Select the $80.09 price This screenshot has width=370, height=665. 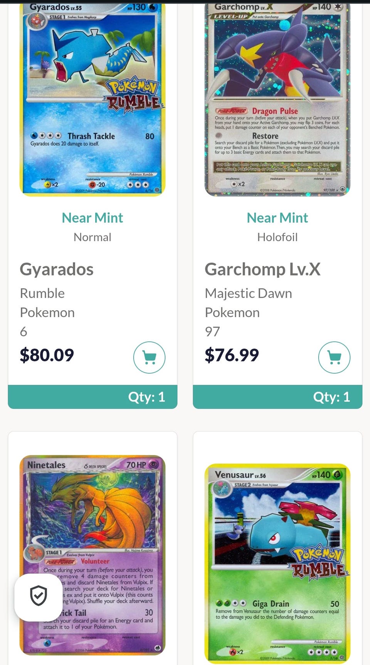coord(47,355)
